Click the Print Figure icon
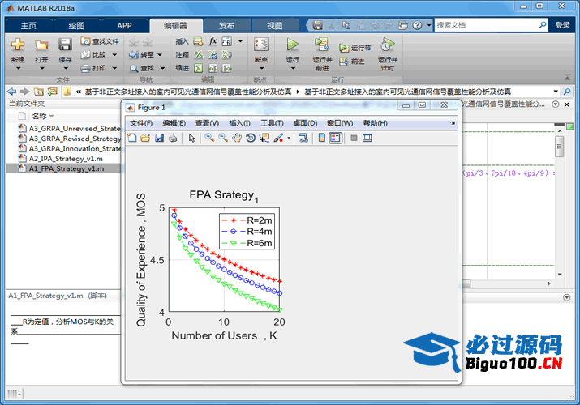This screenshot has height=405, width=580. click(172, 139)
